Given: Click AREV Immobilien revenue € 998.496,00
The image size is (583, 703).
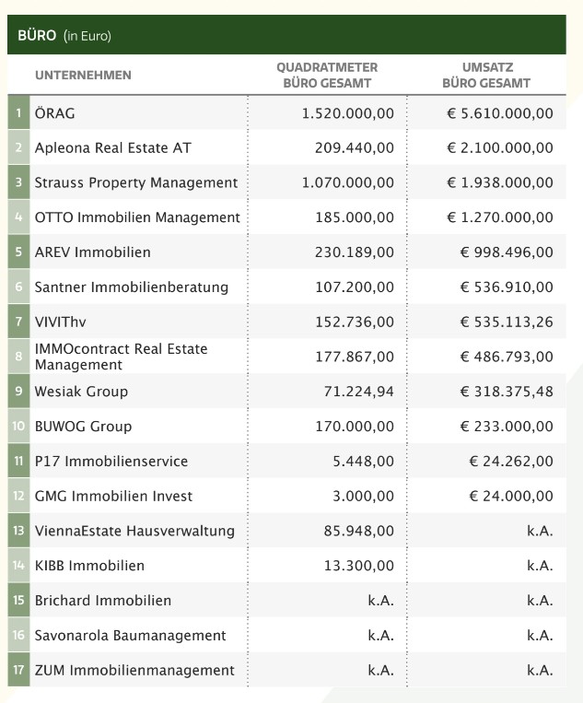Looking at the screenshot, I should (507, 252).
